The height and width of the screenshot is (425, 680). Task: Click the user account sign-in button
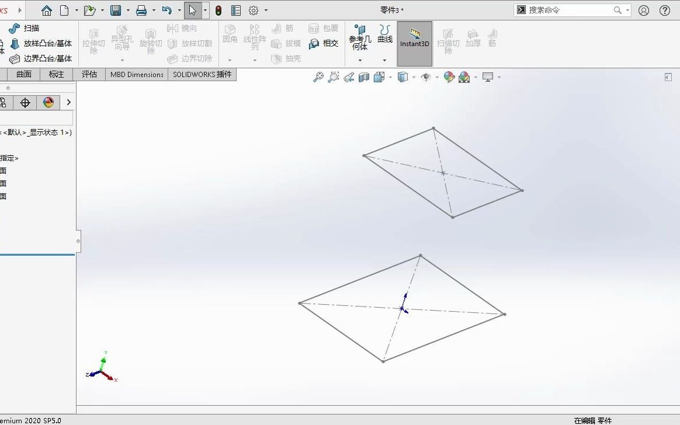pyautogui.click(x=643, y=9)
